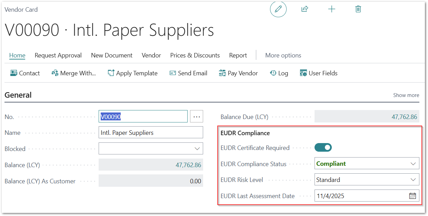Open the Log action
The height and width of the screenshot is (216, 428).
(x=279, y=73)
